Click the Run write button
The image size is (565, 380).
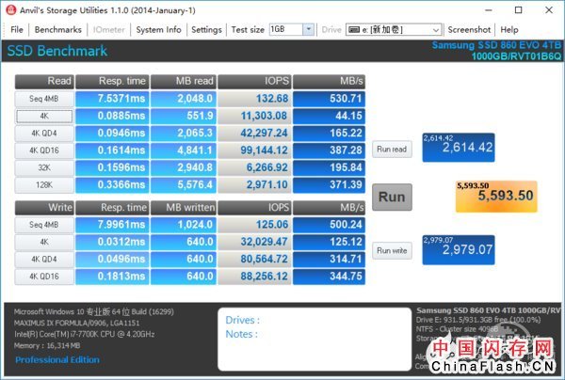(x=392, y=250)
